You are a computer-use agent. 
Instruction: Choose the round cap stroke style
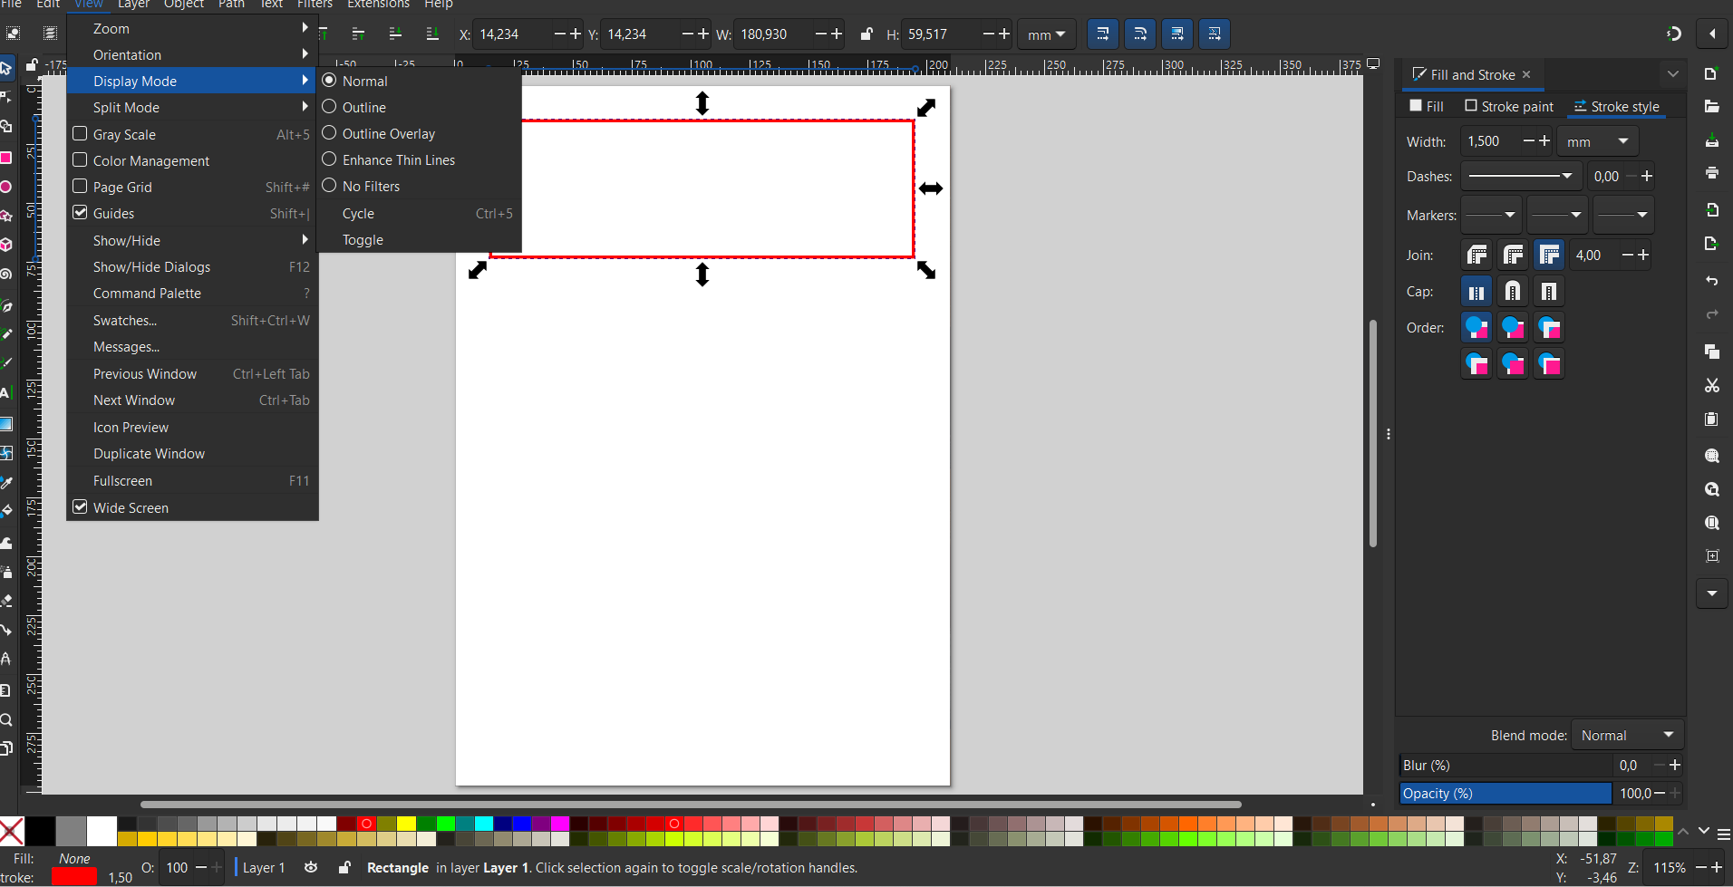point(1513,292)
